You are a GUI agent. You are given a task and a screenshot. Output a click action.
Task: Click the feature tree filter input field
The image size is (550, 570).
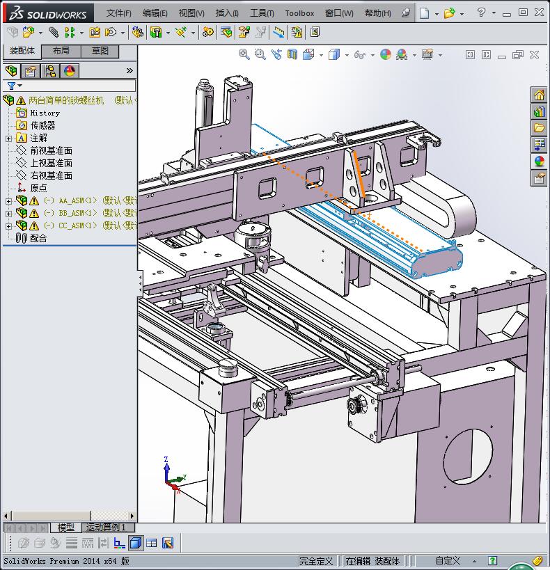[77, 86]
